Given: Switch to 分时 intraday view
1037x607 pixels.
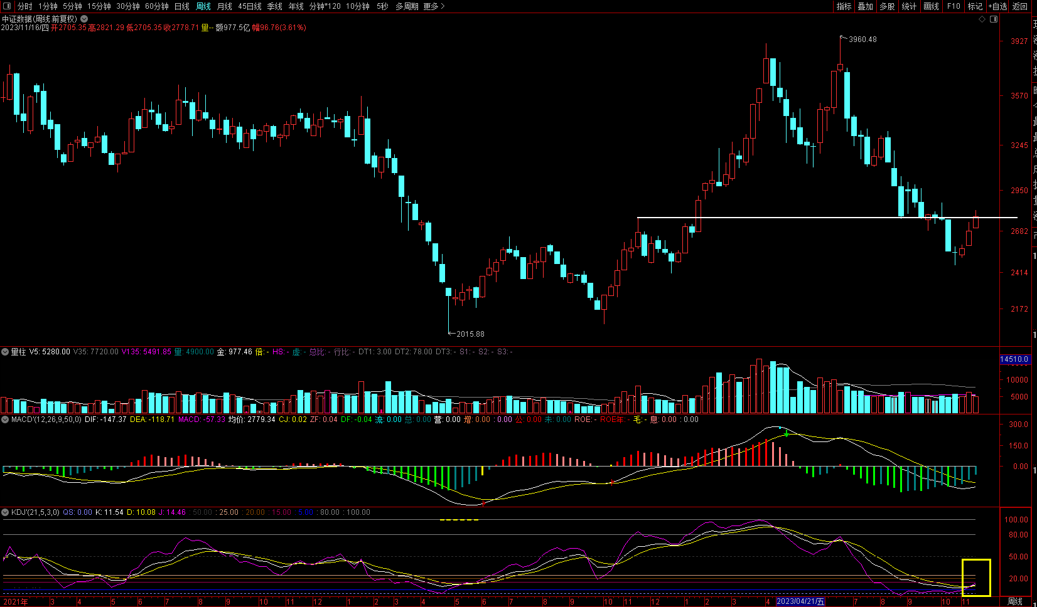Looking at the screenshot, I should [24, 6].
